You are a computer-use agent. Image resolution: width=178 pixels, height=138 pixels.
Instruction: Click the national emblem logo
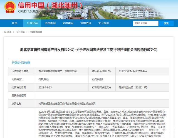[x=10, y=7]
